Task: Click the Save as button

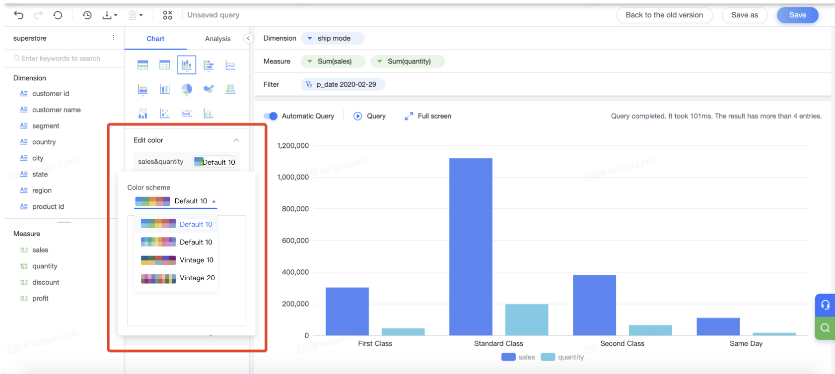Action: pos(745,15)
